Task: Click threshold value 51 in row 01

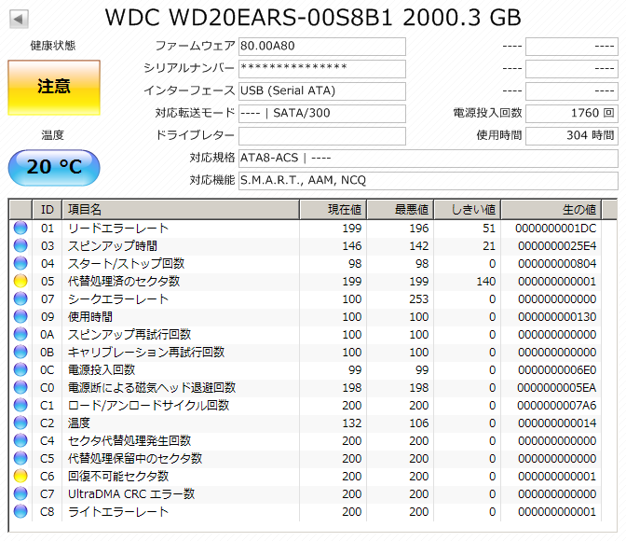Action: coord(489,228)
